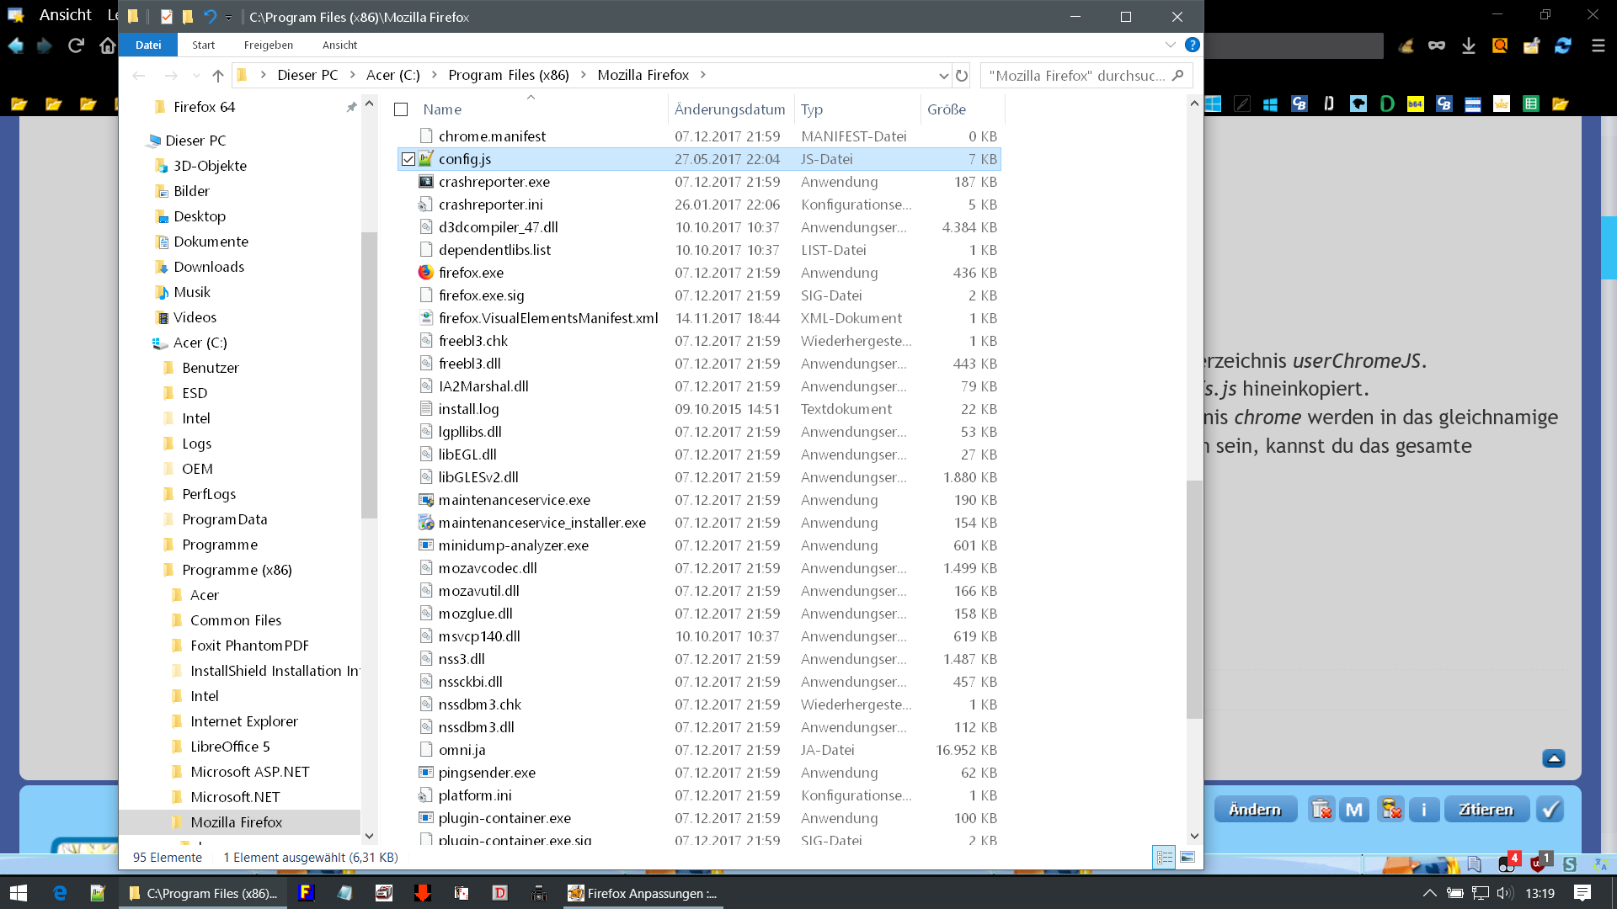Toggle select-all checkbox in Name header
Screen dimensions: 1617x909
pyautogui.click(x=402, y=109)
